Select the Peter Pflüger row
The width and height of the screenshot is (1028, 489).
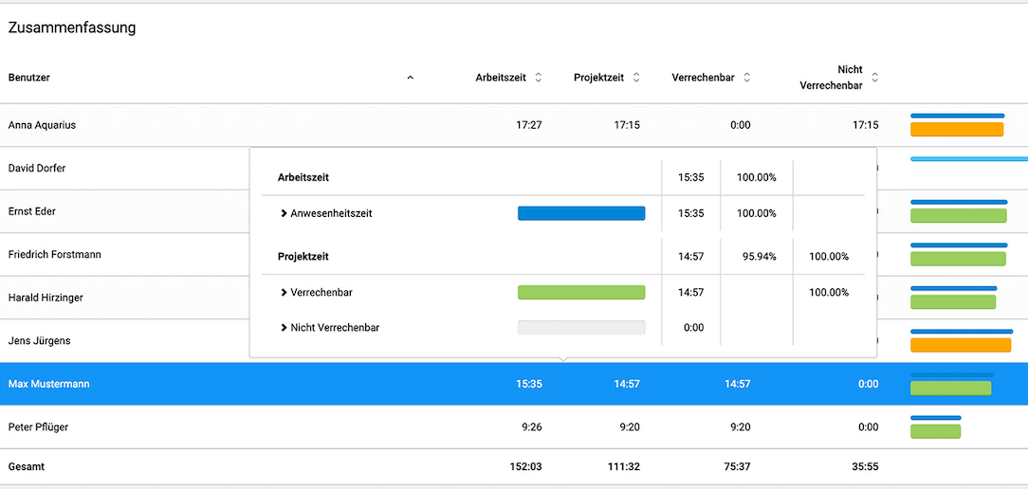tap(514, 426)
